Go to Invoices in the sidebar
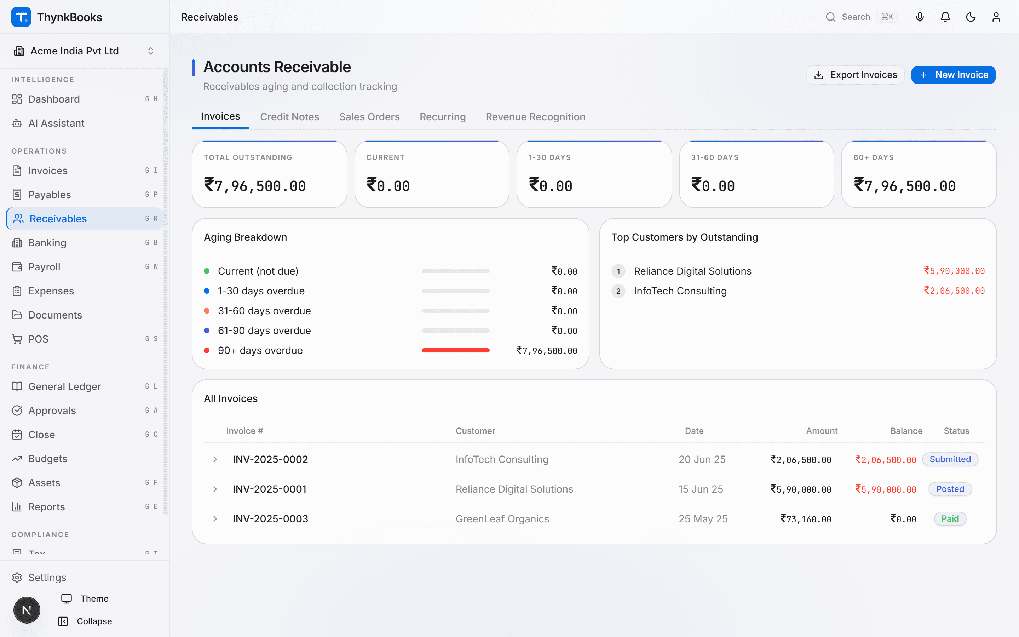 pos(85,171)
